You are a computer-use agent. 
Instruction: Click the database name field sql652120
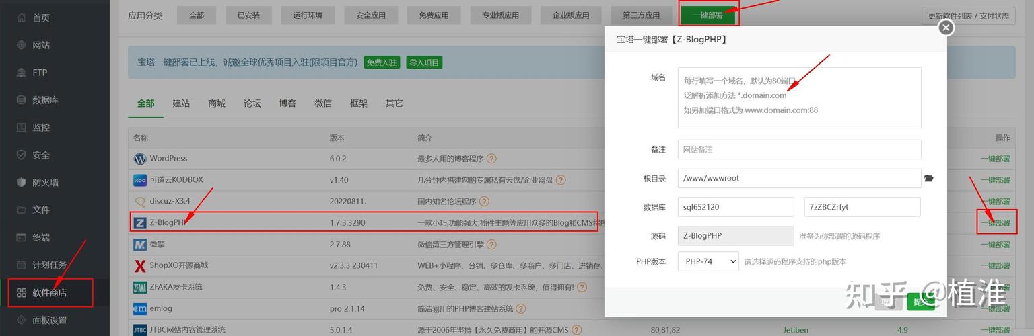pos(736,207)
